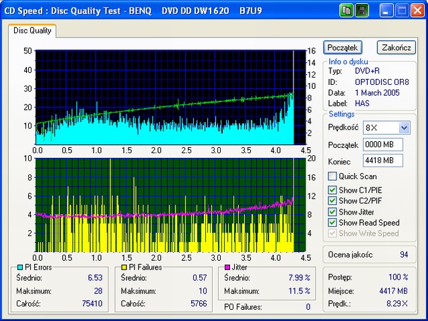The height and width of the screenshot is (321, 428).
Task: Click the position value 4417 MB
Action: 393,291
